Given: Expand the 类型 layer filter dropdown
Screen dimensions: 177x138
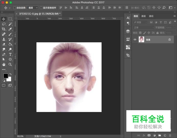Looking at the screenshot, I should 140,22.
